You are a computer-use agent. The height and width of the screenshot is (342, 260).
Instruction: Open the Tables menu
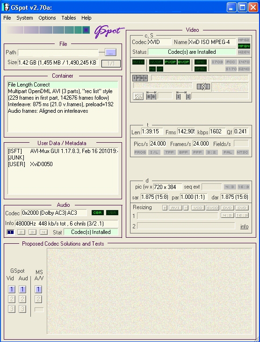69,18
